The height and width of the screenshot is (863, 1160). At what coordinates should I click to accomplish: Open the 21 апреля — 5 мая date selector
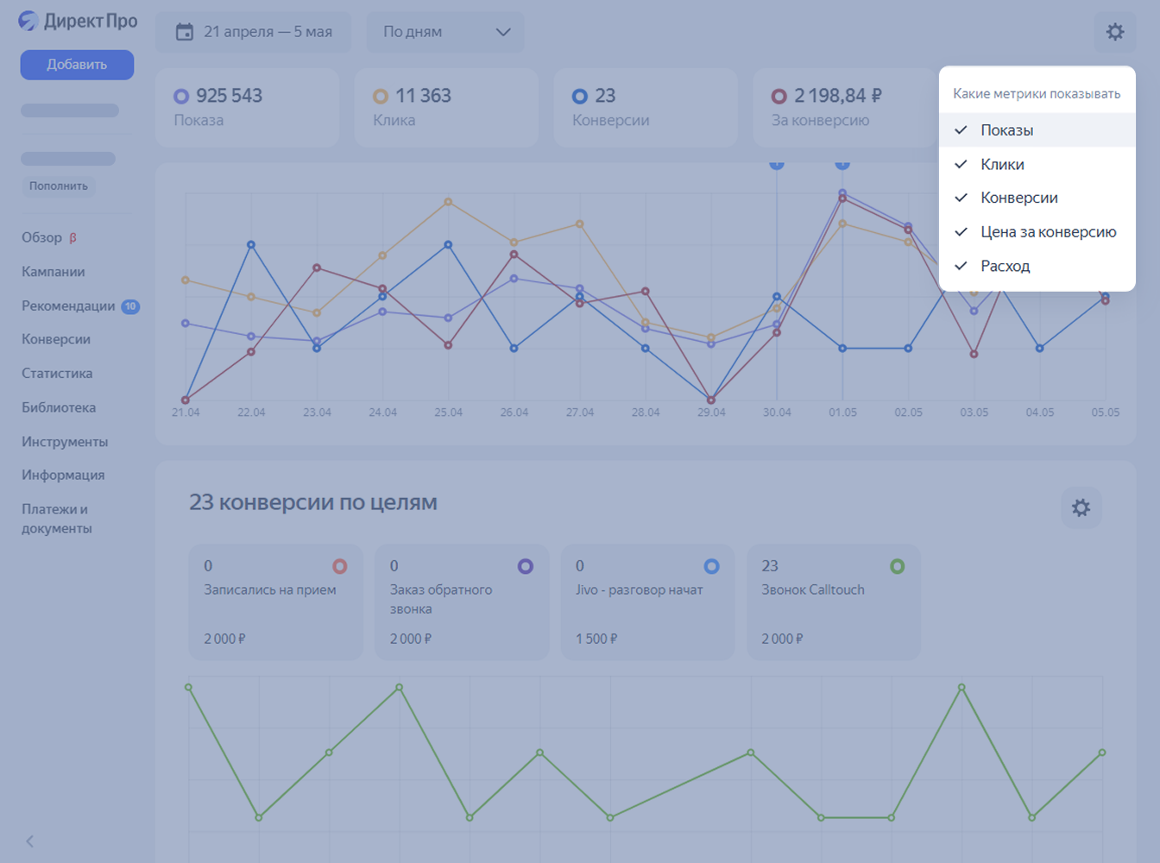click(x=253, y=32)
